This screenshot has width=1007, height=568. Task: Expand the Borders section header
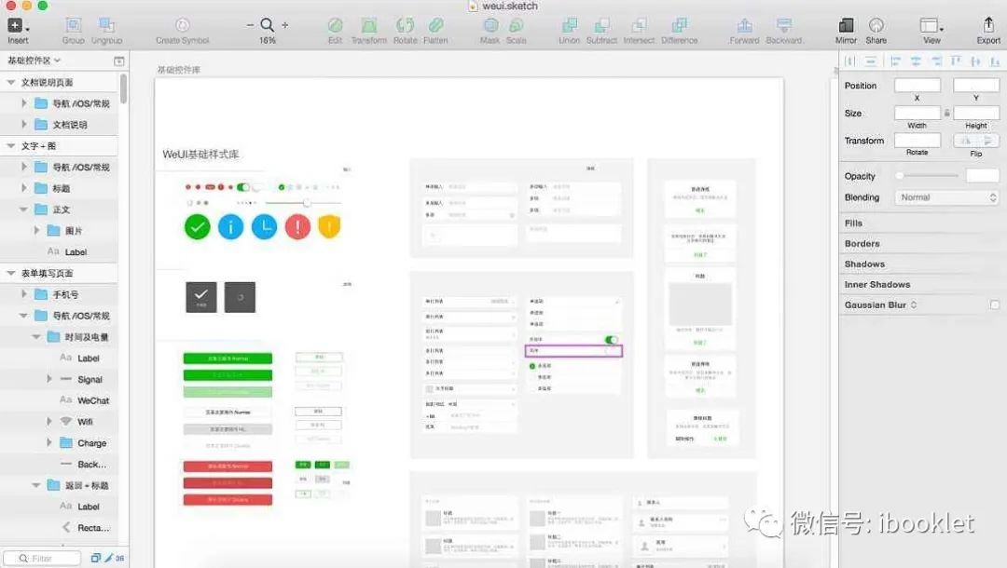click(862, 244)
